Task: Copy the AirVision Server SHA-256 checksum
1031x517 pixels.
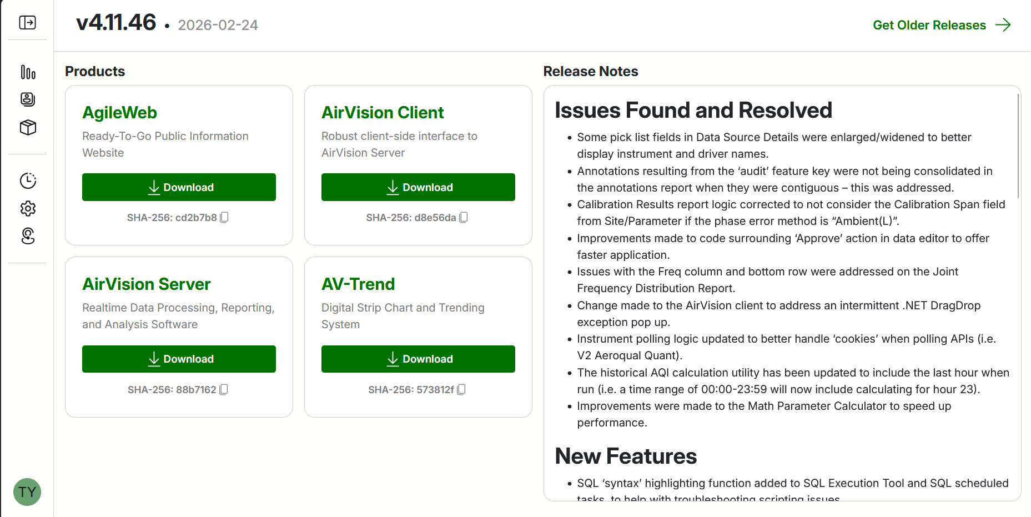Action: (x=224, y=389)
